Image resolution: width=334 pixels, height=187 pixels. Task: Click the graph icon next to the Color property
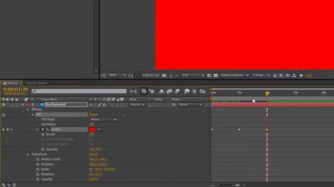pos(48,129)
